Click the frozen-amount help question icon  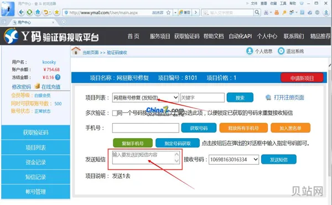pos(58,77)
